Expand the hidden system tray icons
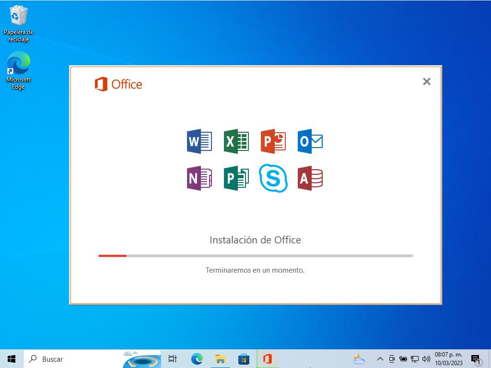Viewport: 491px width, 368px height. tap(380, 359)
